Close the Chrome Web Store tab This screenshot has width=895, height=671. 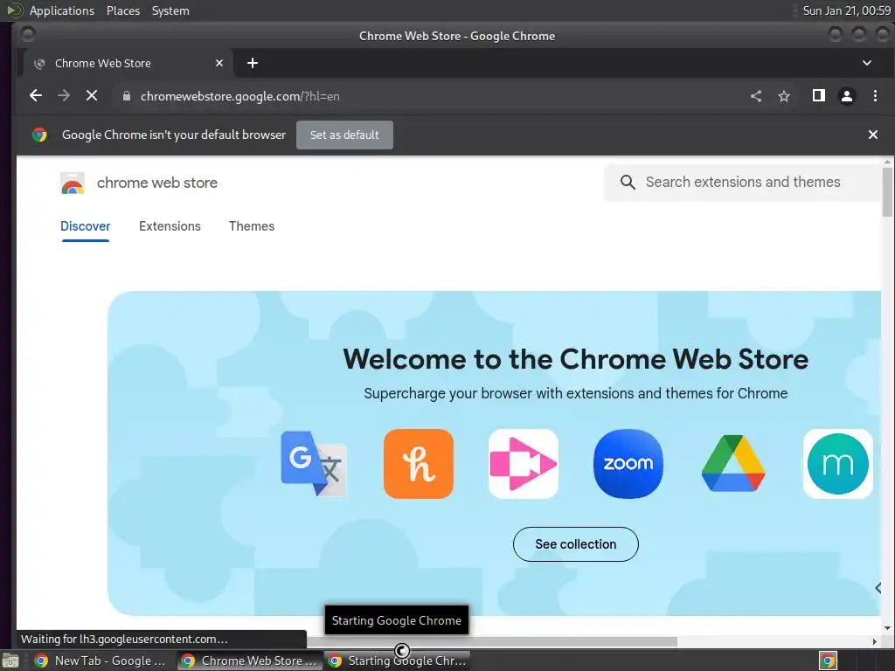(219, 63)
